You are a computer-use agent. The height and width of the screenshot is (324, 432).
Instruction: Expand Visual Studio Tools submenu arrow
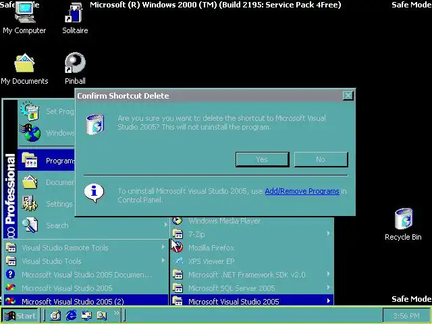point(163,261)
